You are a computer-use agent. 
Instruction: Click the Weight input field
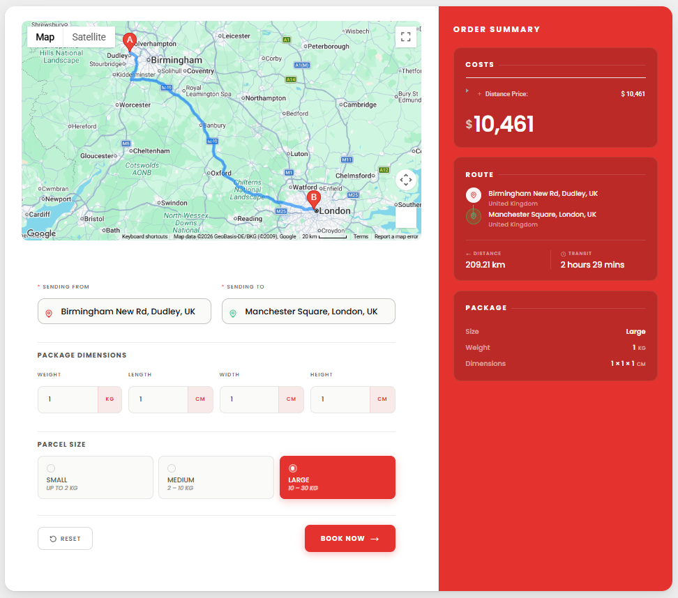[x=68, y=399]
